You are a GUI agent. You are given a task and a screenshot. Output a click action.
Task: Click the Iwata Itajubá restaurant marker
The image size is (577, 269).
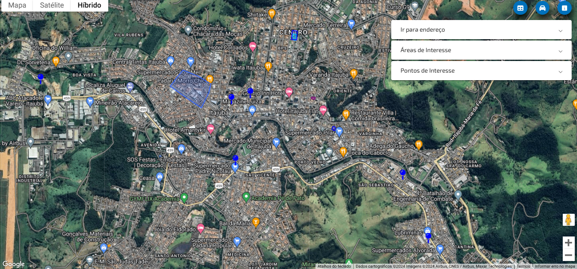pos(268,66)
